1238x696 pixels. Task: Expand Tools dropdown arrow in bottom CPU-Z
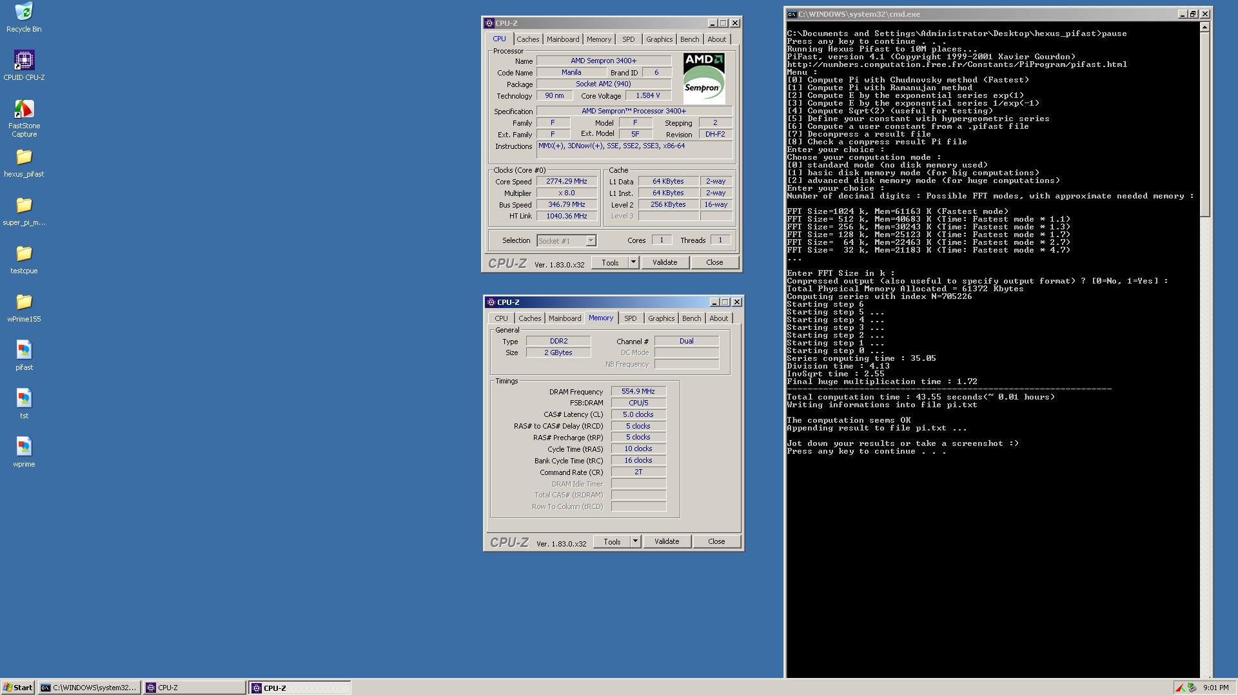635,541
